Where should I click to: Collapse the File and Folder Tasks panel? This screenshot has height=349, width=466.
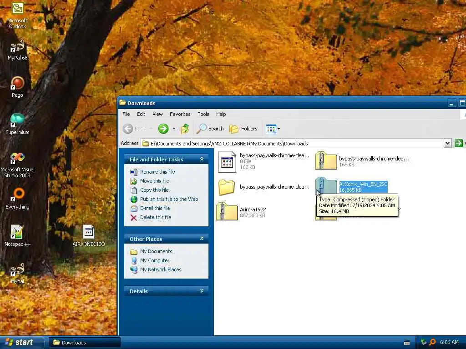pyautogui.click(x=202, y=159)
